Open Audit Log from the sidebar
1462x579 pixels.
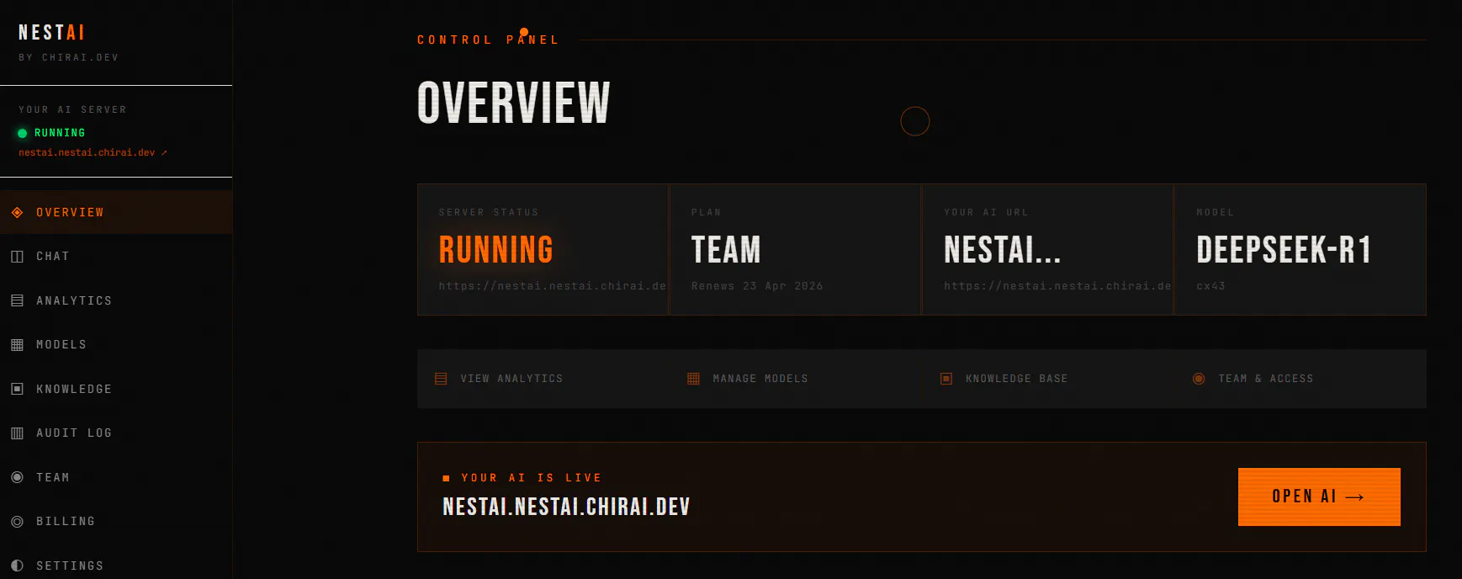click(x=116, y=433)
